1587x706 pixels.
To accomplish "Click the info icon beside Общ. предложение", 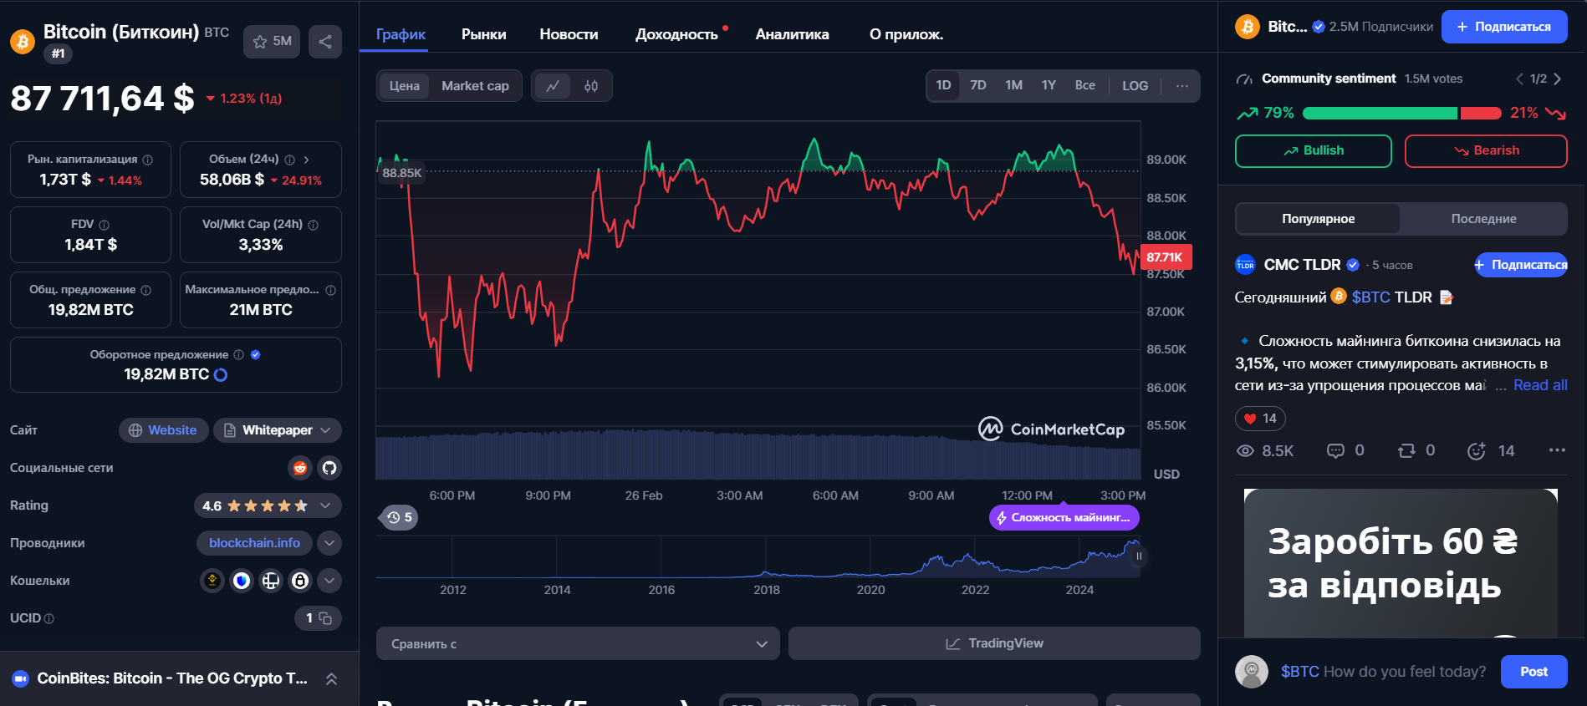I will coord(146,290).
